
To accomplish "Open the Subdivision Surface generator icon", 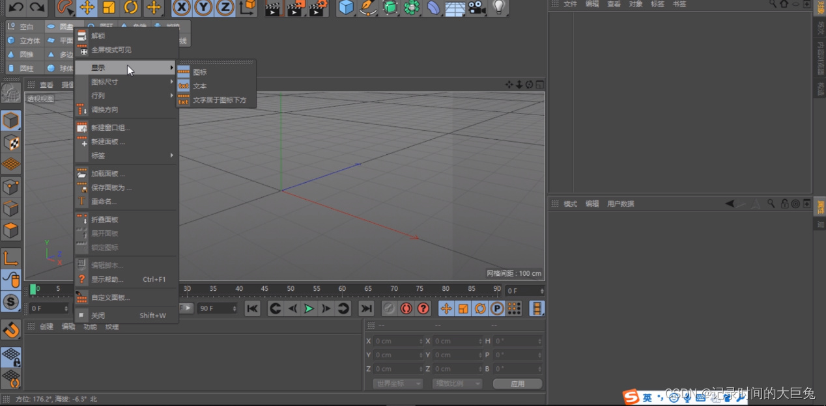I will coord(390,8).
